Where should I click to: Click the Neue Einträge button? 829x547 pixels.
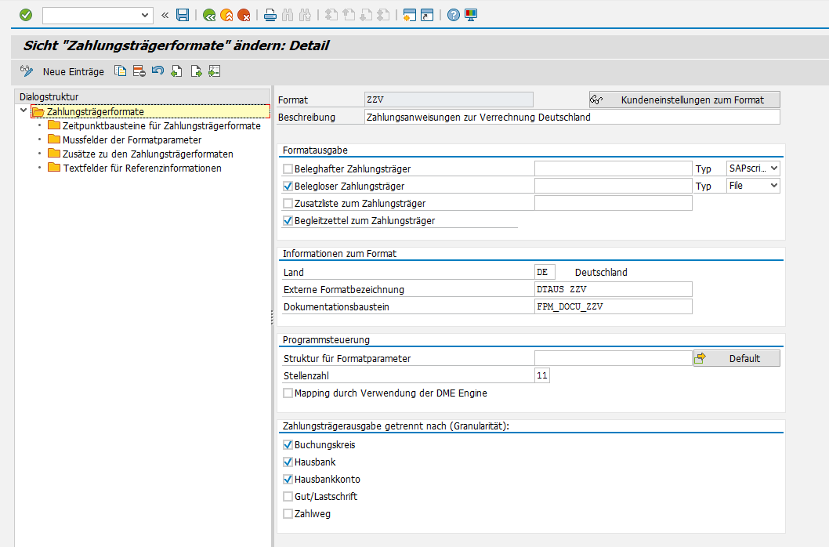[x=73, y=71]
